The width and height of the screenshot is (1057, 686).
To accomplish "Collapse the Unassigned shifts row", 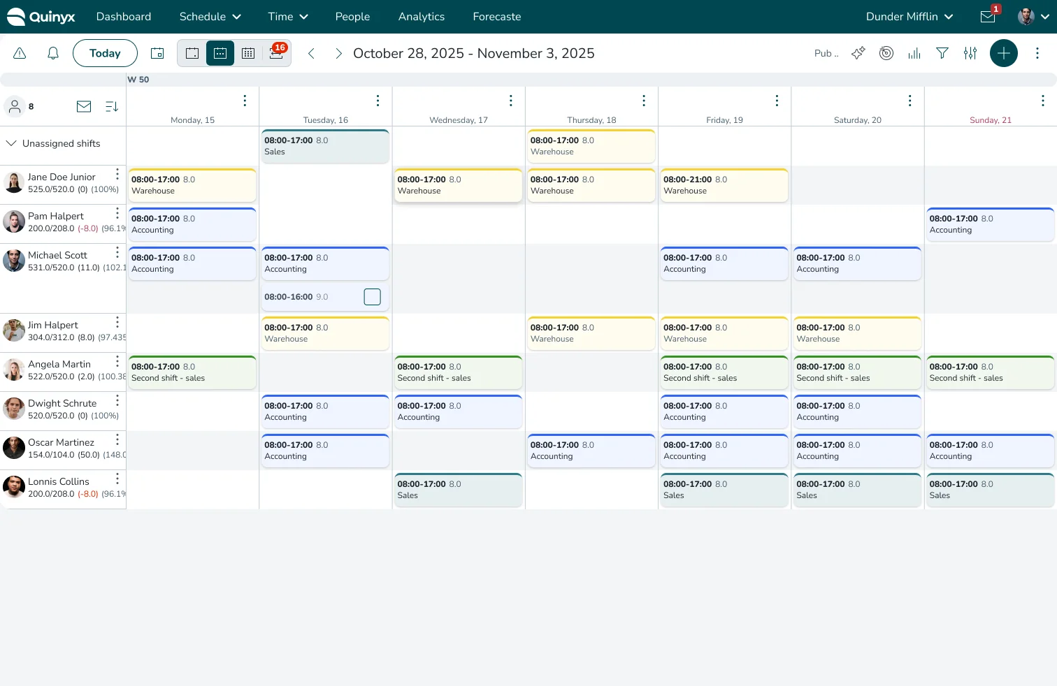I will coord(11,143).
